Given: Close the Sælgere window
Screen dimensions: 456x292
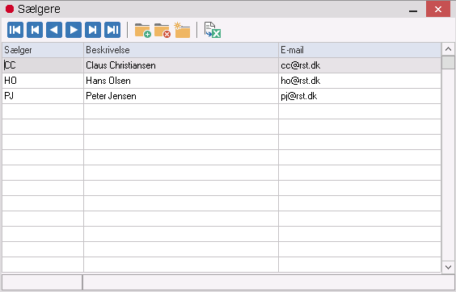Looking at the screenshot, I should (x=438, y=10).
